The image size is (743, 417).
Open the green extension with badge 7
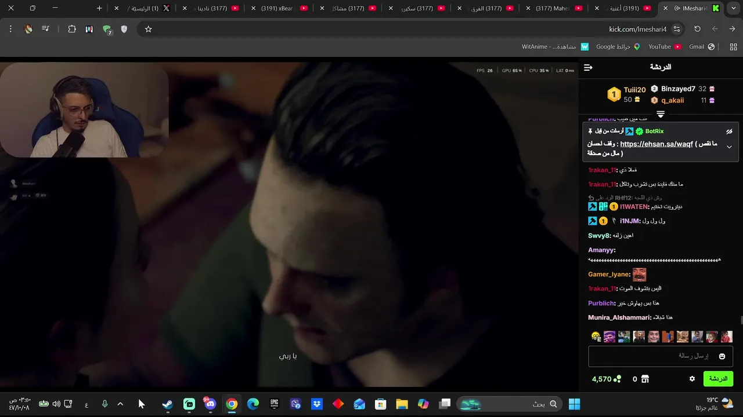click(x=107, y=30)
